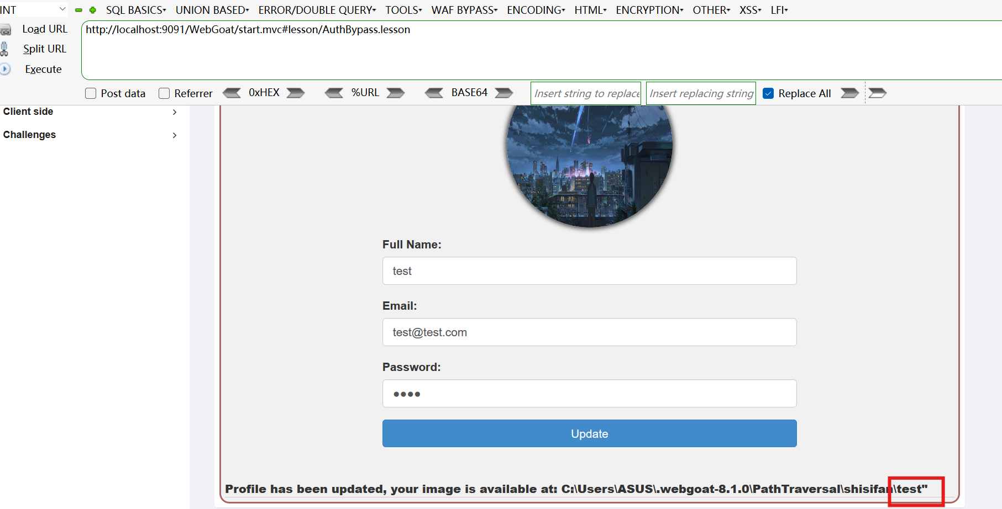Open the ERROR/DOUBLE QUERY menu
Viewport: 1002px width, 509px height.
(317, 10)
